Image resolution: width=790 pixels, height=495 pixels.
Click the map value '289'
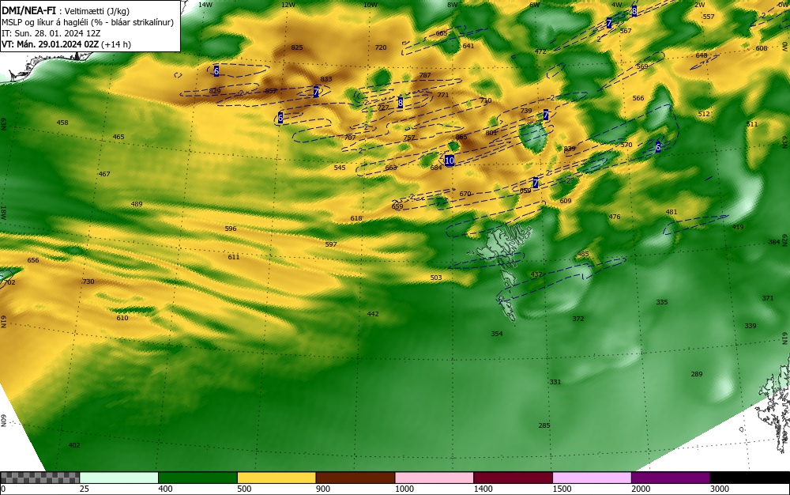coord(697,375)
